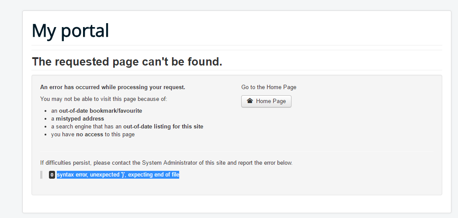Click the house icon inside Home Page button
458x218 pixels.
pyautogui.click(x=250, y=100)
